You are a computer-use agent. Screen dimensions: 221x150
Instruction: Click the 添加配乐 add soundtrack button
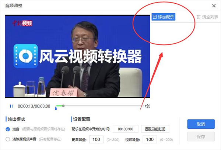[x=163, y=17]
